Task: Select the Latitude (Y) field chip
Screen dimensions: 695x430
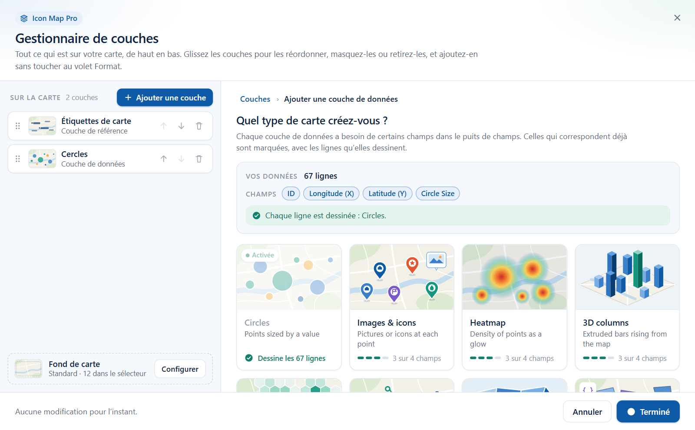Action: coord(387,194)
